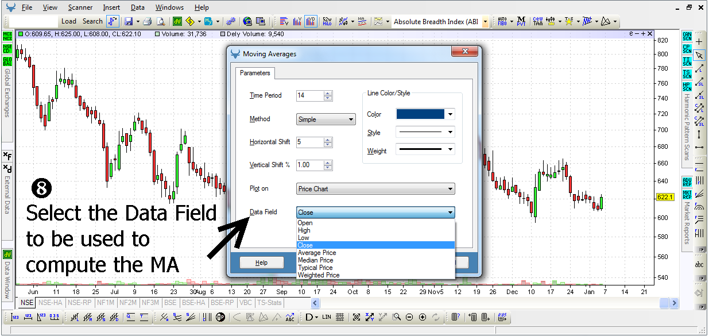This screenshot has height=336, width=709.
Task: Switch to the VBC tab
Action: click(x=245, y=302)
